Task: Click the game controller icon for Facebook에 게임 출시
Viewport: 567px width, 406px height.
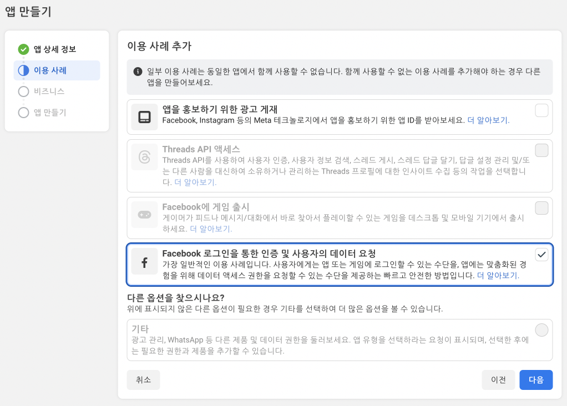Action: point(144,215)
